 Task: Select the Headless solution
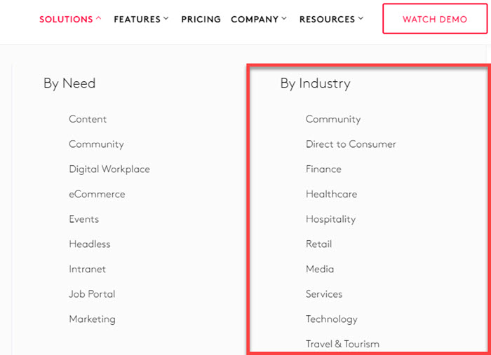(x=90, y=244)
